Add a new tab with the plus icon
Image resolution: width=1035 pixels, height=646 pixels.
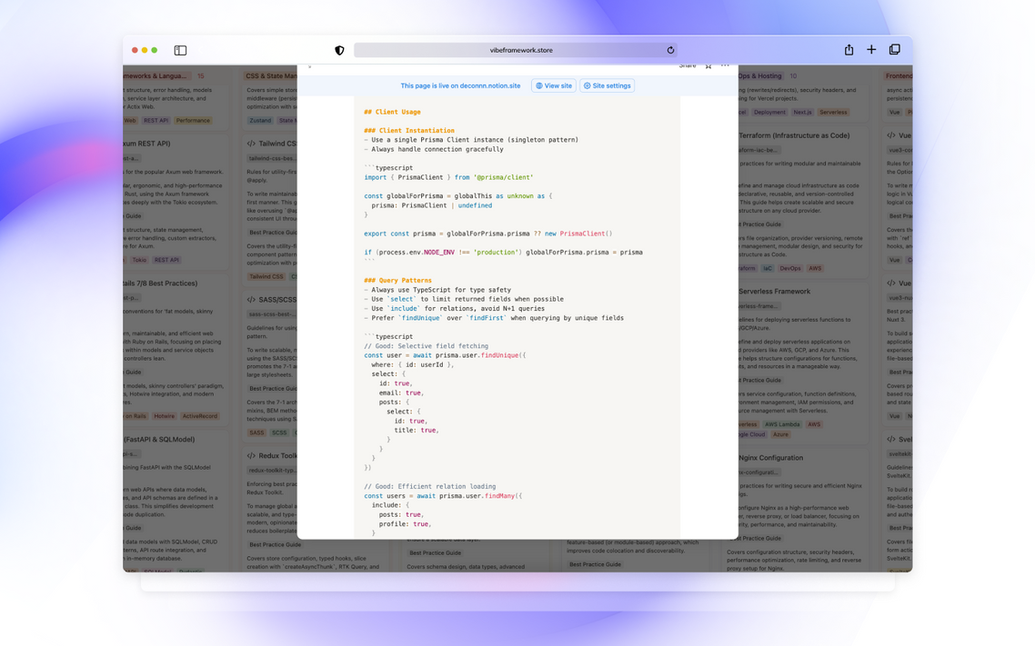tap(871, 49)
